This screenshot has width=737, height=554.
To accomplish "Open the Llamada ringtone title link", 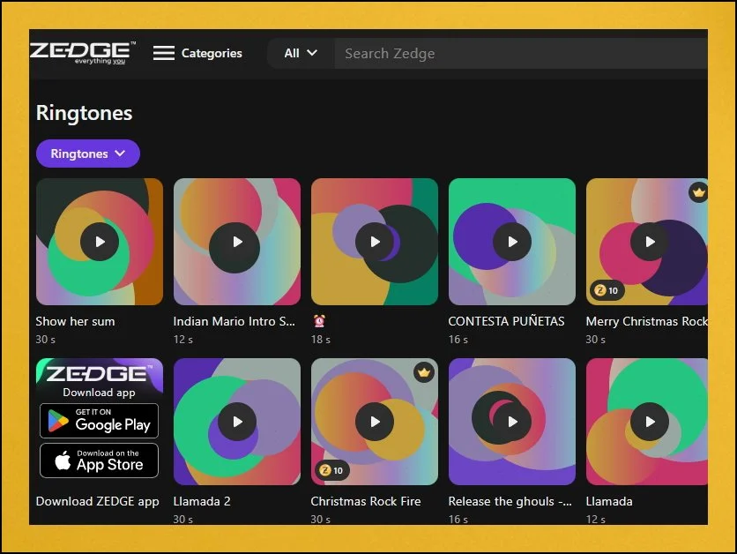I will (x=609, y=501).
